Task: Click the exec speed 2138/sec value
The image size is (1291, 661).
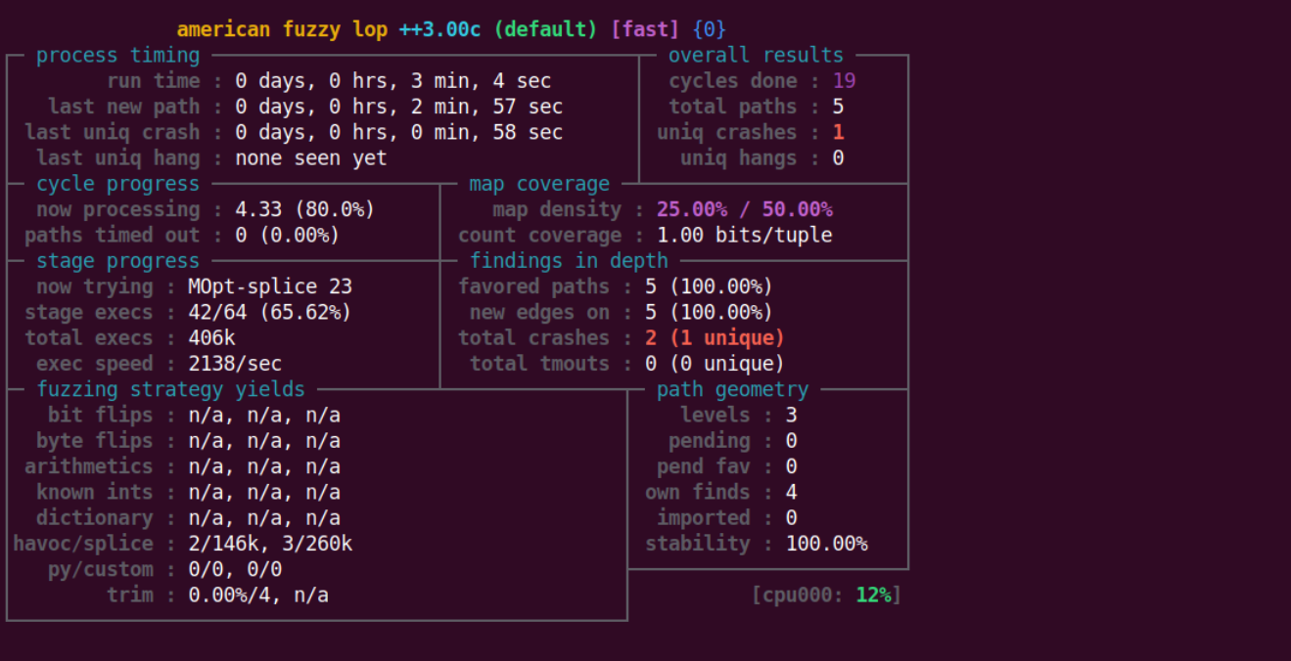Action: [x=235, y=364]
